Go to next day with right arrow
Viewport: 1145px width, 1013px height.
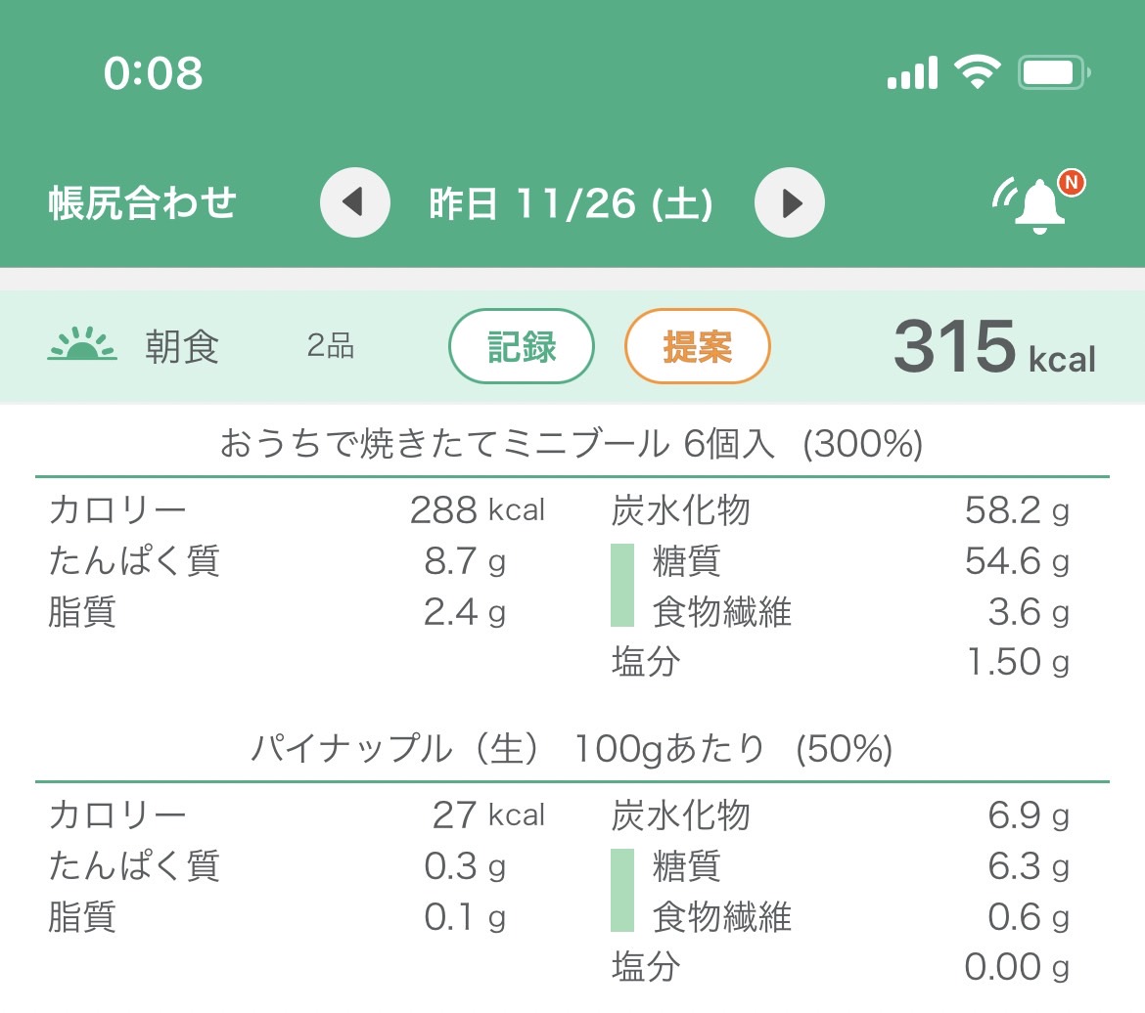pyautogui.click(x=790, y=202)
